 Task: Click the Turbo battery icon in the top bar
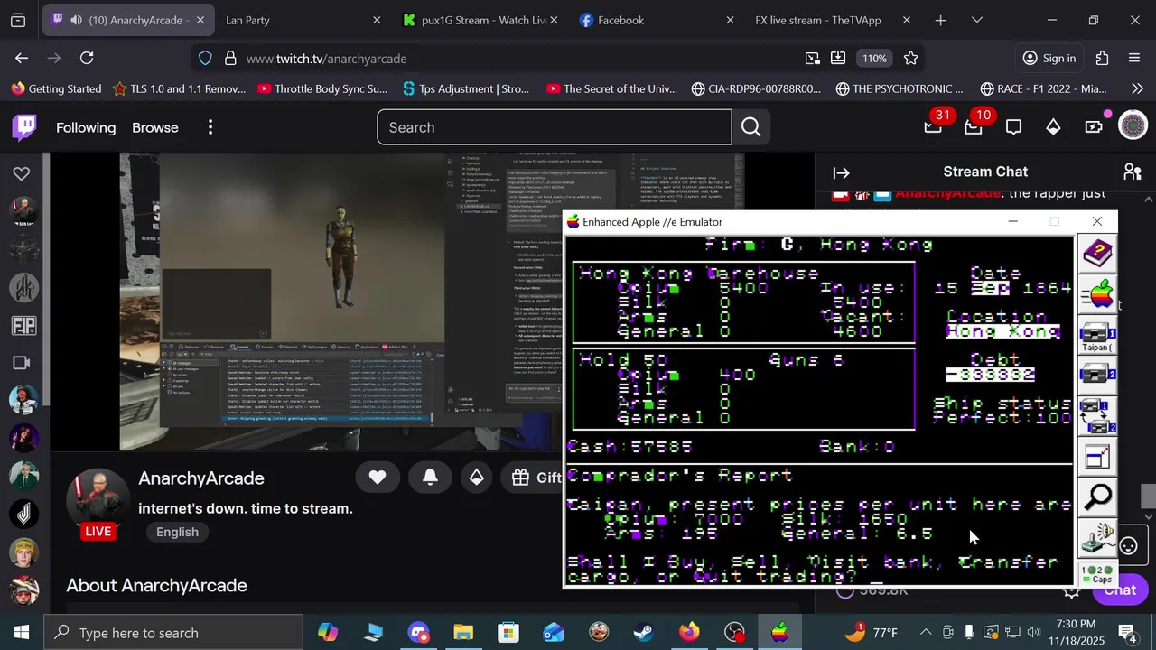[x=1094, y=127]
